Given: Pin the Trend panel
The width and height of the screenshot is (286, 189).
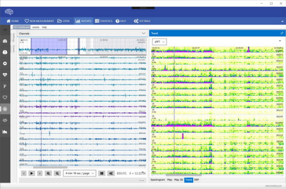Looking at the screenshot, I should point(282,33).
